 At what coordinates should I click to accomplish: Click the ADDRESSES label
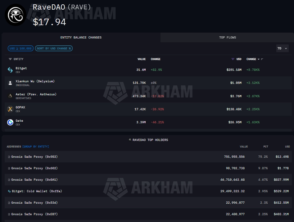pos(14,147)
